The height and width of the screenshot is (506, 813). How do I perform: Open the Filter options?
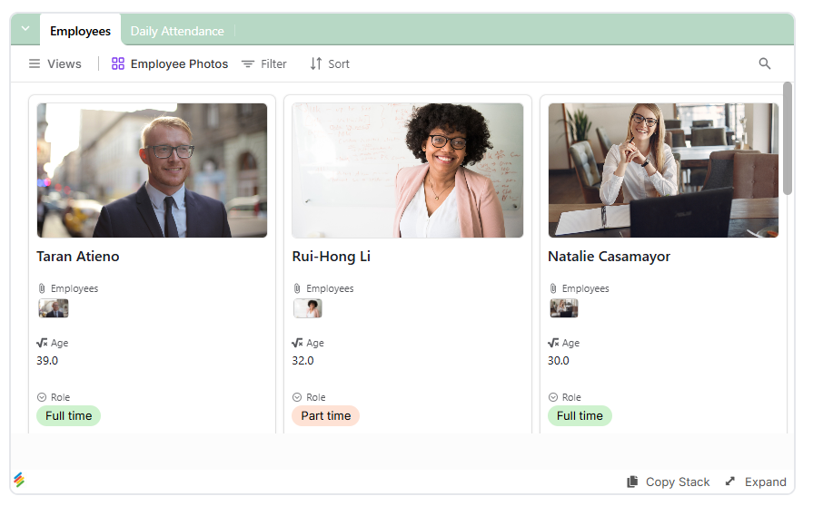pyautogui.click(x=264, y=63)
